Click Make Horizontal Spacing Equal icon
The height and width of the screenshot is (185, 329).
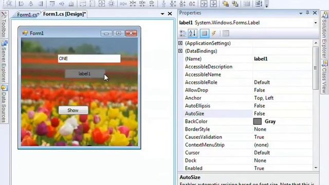123,4
